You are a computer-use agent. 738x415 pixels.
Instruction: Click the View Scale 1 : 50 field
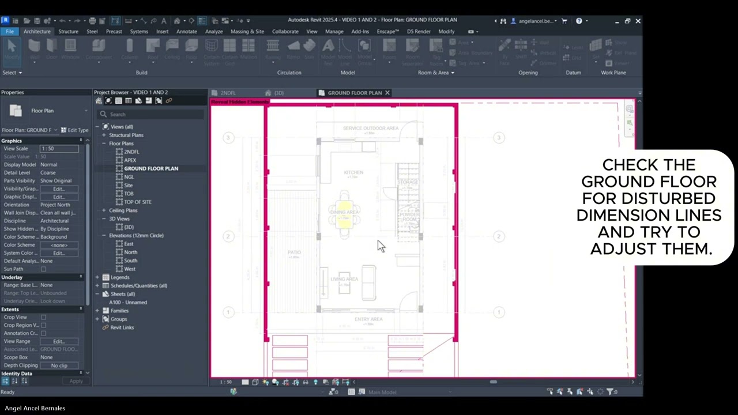coord(59,149)
